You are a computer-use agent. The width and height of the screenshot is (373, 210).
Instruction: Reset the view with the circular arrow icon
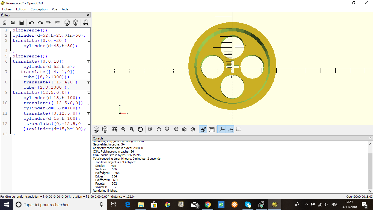coord(140,129)
